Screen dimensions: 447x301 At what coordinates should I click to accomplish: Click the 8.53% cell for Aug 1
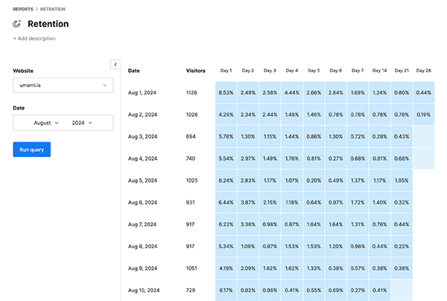click(x=226, y=92)
